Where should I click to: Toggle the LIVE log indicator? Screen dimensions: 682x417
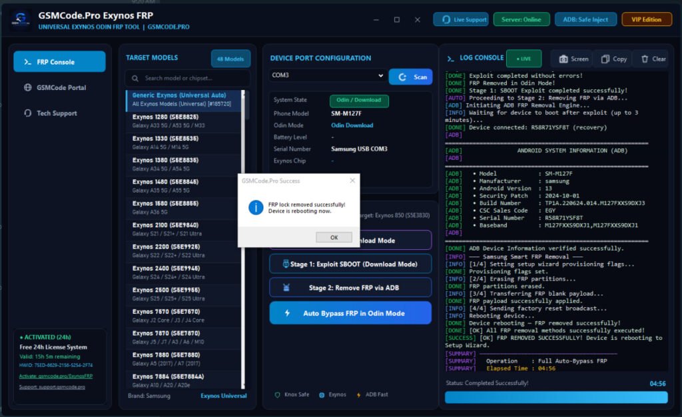coord(524,59)
